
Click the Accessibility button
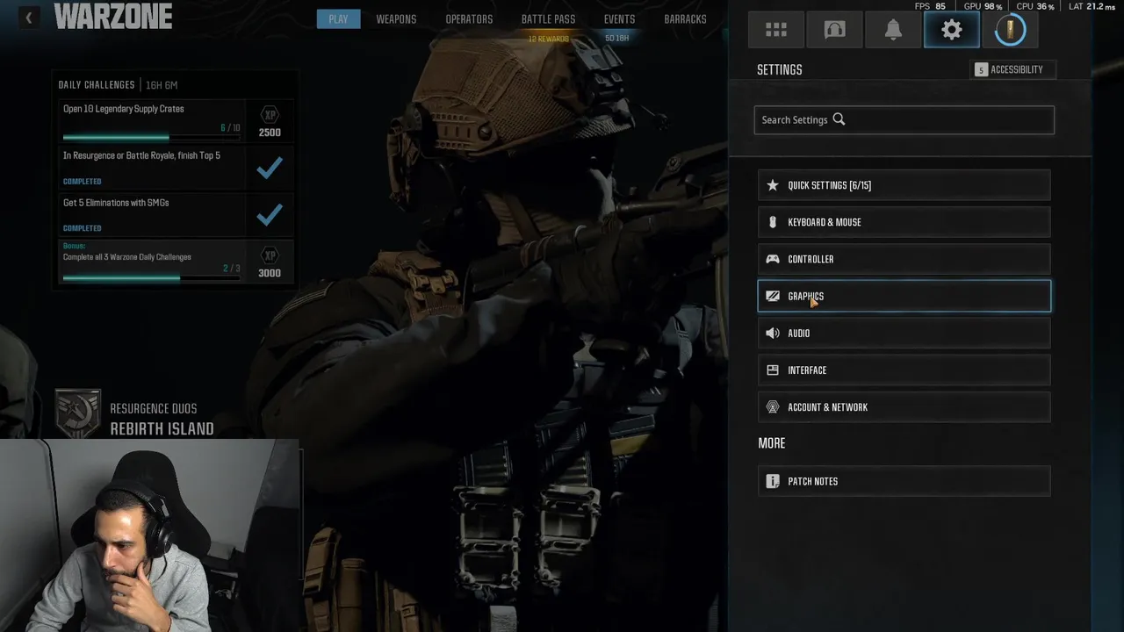coord(1012,69)
